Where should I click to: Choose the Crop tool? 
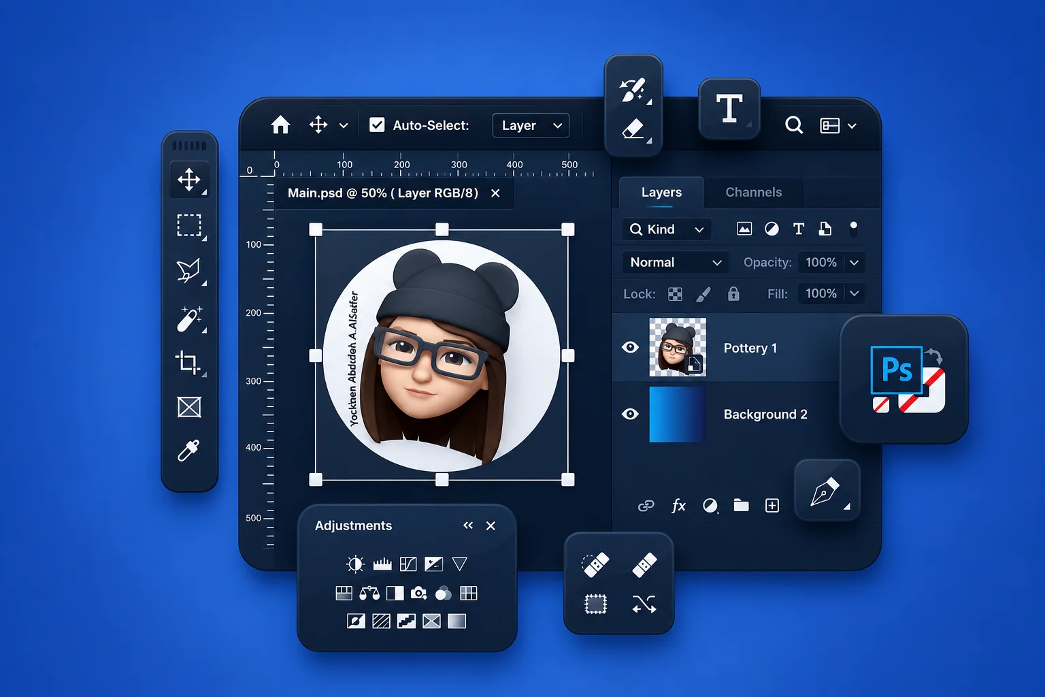[188, 362]
